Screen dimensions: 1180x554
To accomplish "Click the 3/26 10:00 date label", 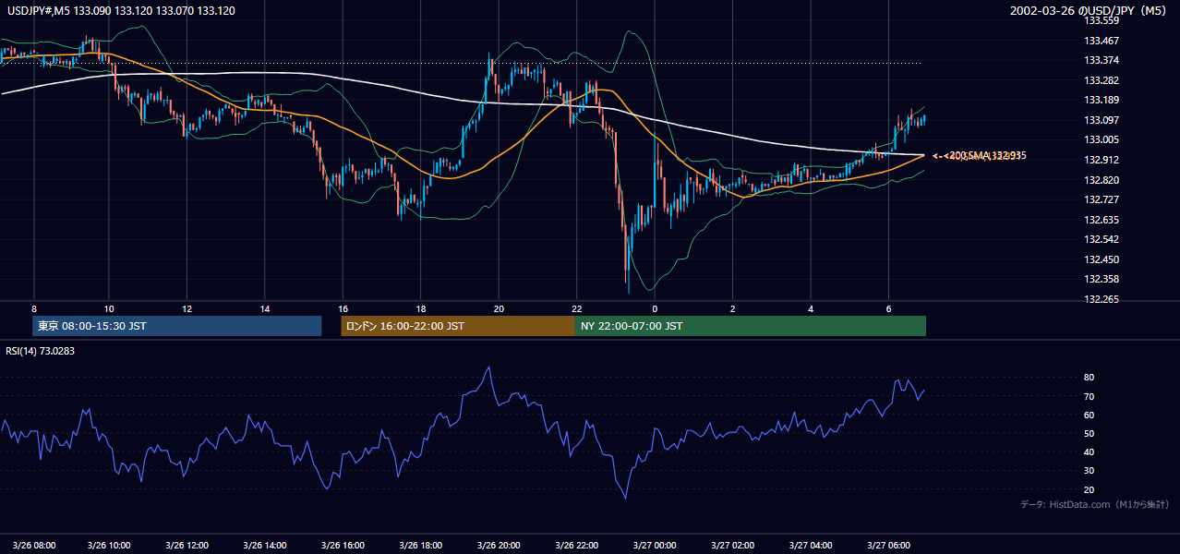I will click(x=108, y=546).
